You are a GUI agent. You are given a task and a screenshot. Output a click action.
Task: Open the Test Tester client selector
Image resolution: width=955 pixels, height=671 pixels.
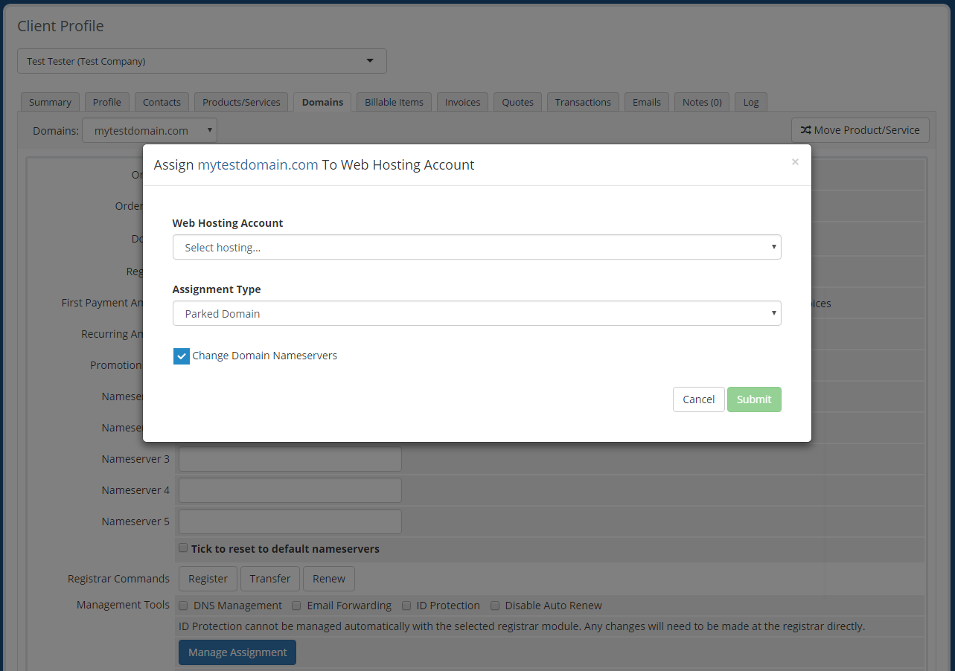coord(201,60)
